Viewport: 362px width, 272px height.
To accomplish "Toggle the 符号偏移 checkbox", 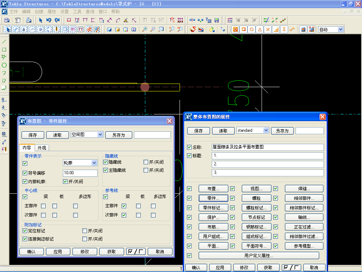I will pos(25,173).
